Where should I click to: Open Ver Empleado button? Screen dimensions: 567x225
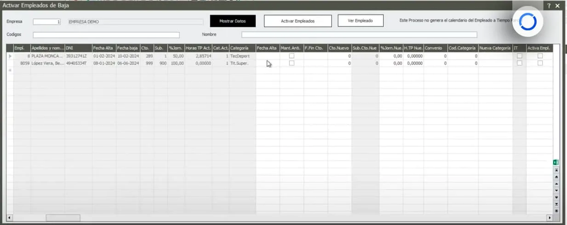click(x=361, y=21)
